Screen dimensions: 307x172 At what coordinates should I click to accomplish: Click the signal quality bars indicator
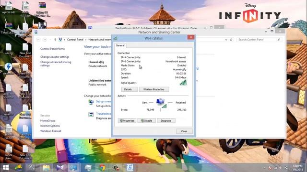click(183, 83)
